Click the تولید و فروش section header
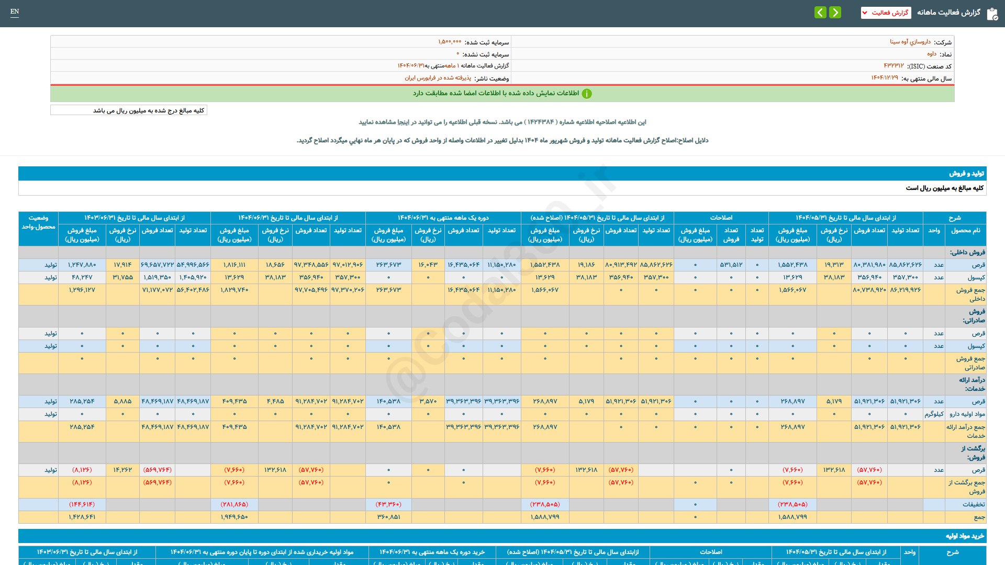The image size is (1005, 565). [966, 173]
